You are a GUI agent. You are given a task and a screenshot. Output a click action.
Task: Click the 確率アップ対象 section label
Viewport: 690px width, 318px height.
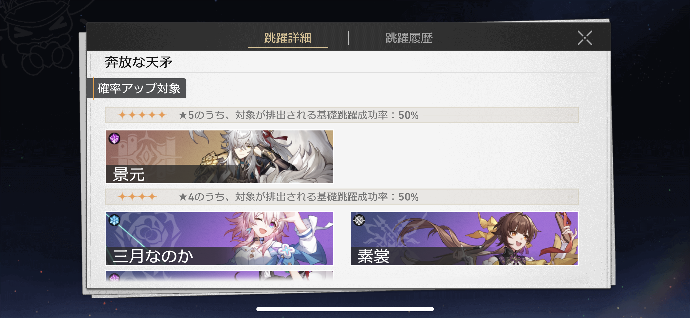click(139, 88)
